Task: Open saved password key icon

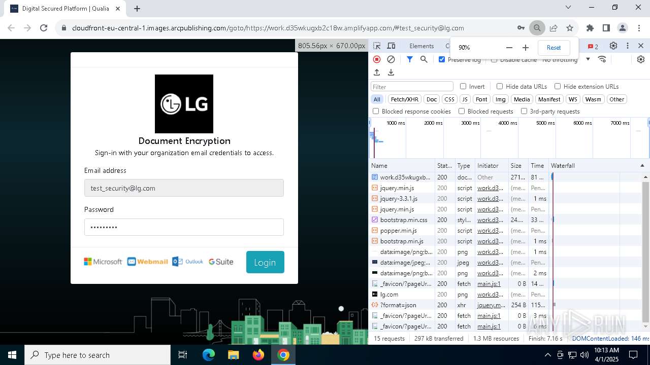Action: [x=521, y=28]
